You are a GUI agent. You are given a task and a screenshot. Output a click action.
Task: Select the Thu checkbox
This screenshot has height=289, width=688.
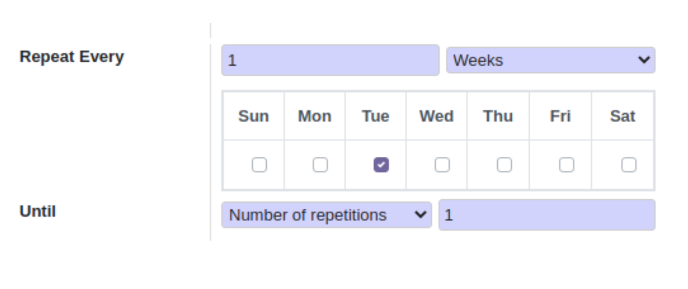[504, 165]
